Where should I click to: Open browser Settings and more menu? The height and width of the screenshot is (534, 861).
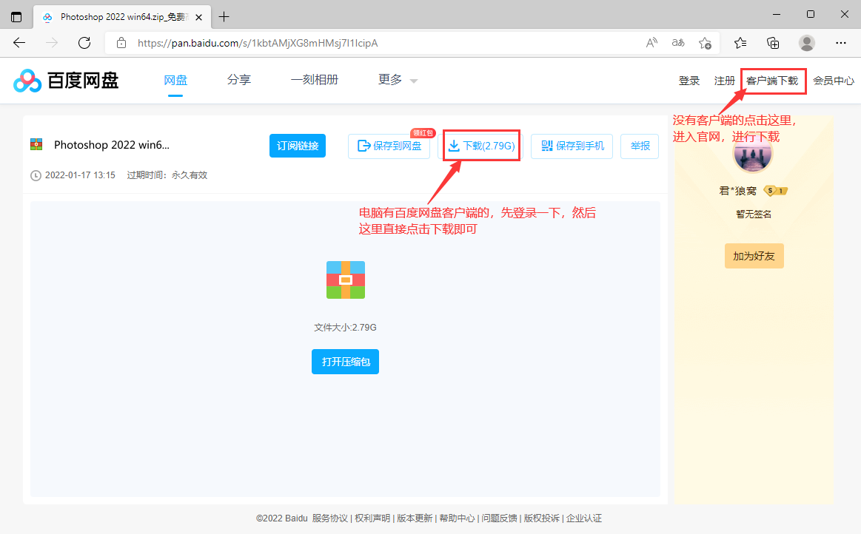841,43
